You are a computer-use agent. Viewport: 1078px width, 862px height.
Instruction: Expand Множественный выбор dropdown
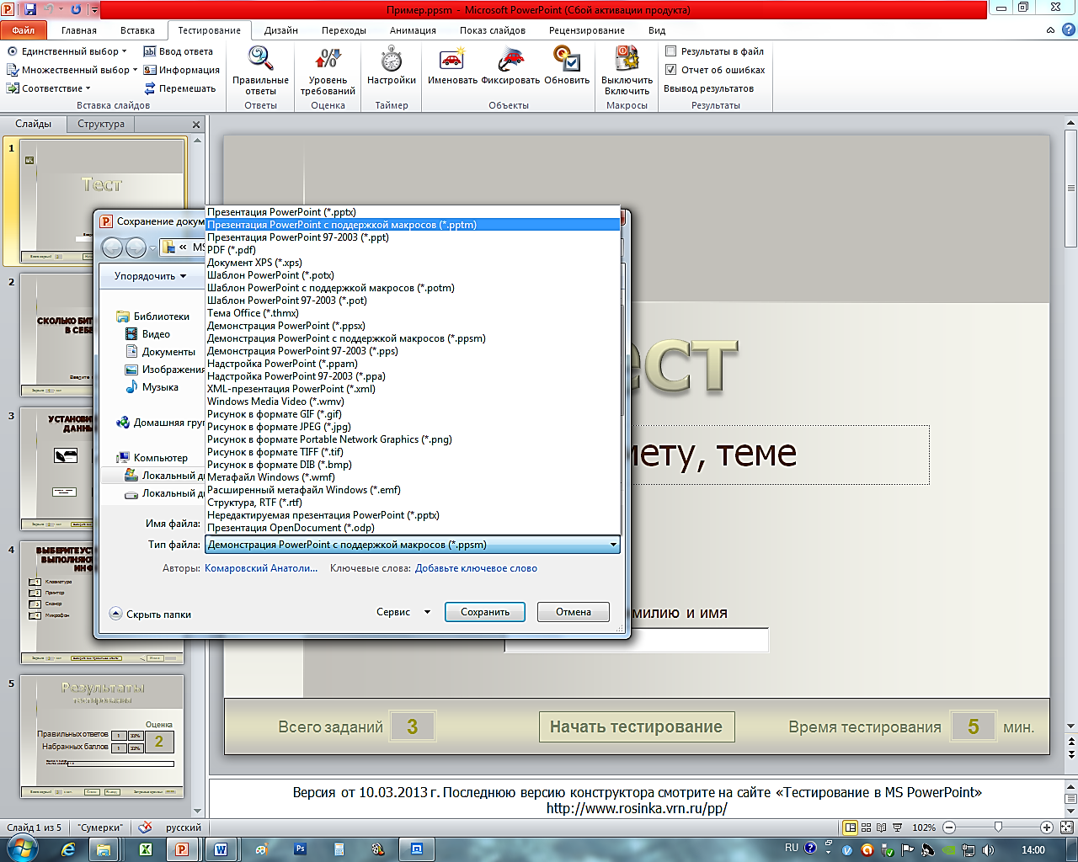(x=135, y=70)
